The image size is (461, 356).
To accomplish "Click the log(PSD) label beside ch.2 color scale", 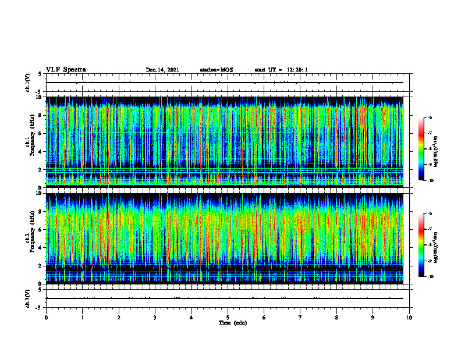I will tap(436, 248).
